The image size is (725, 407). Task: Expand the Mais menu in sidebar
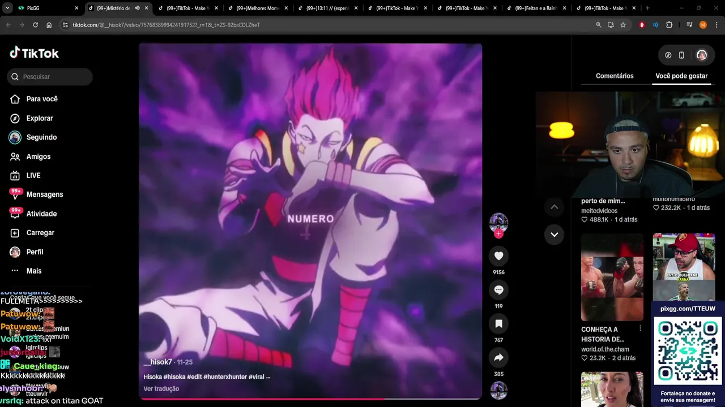[x=26, y=271]
